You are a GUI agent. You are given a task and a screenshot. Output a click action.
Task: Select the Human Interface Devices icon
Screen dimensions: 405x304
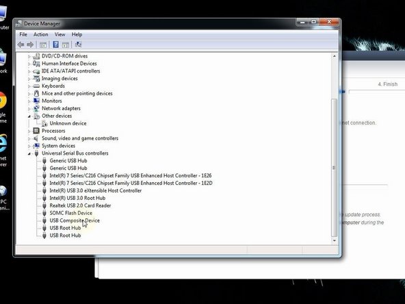pyautogui.click(x=36, y=64)
